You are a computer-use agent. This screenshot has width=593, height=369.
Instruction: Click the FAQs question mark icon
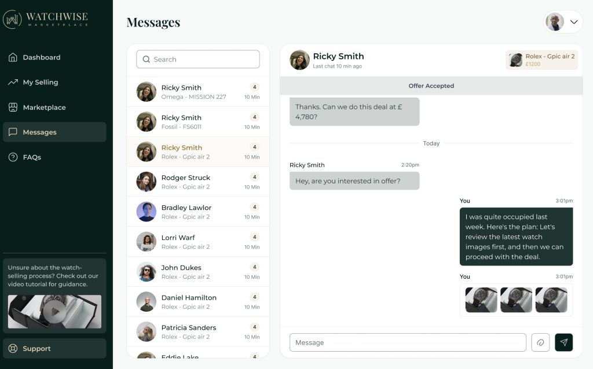click(x=13, y=157)
